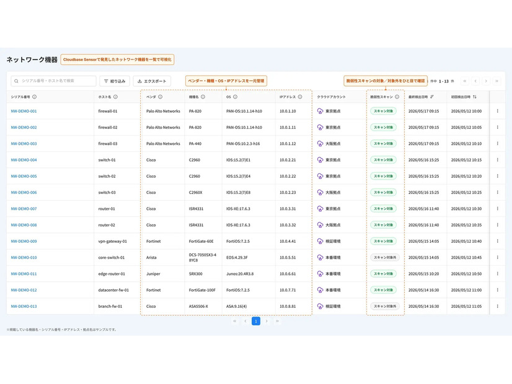Click ネットワーク機器 page title
Screen dimensions: 512x384
click(x=32, y=59)
